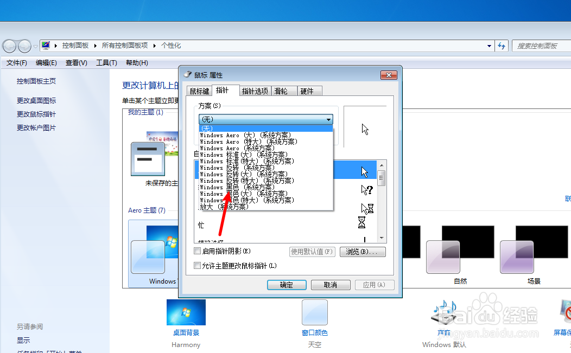
Task: Open the address bar history dropdown arrow
Action: pos(489,46)
